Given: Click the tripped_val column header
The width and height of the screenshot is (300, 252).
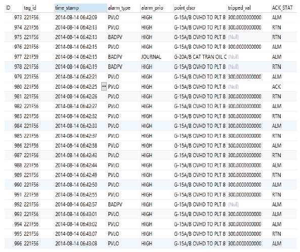Looking at the screenshot, I should [249, 8].
